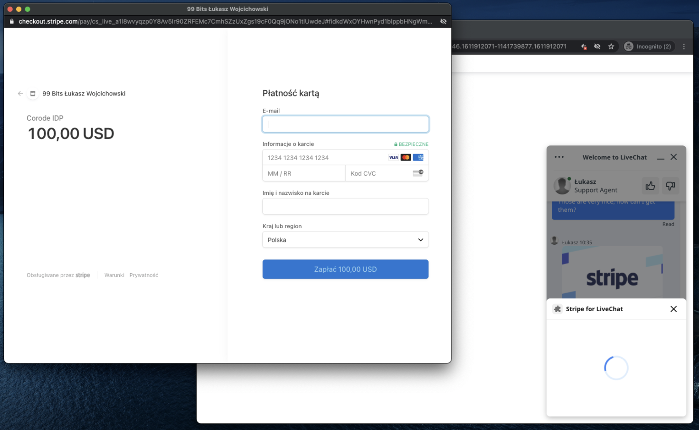Image resolution: width=699 pixels, height=430 pixels.
Task: Click the loading spinner in Stripe panel
Action: (x=616, y=368)
